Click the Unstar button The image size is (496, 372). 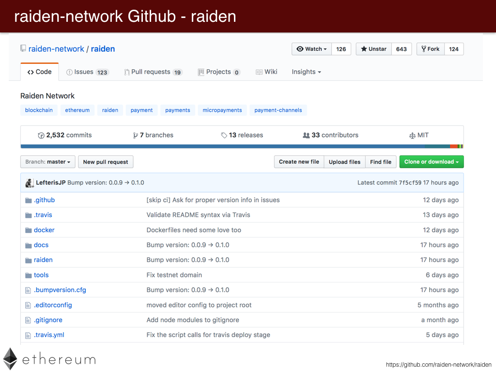[x=373, y=49]
